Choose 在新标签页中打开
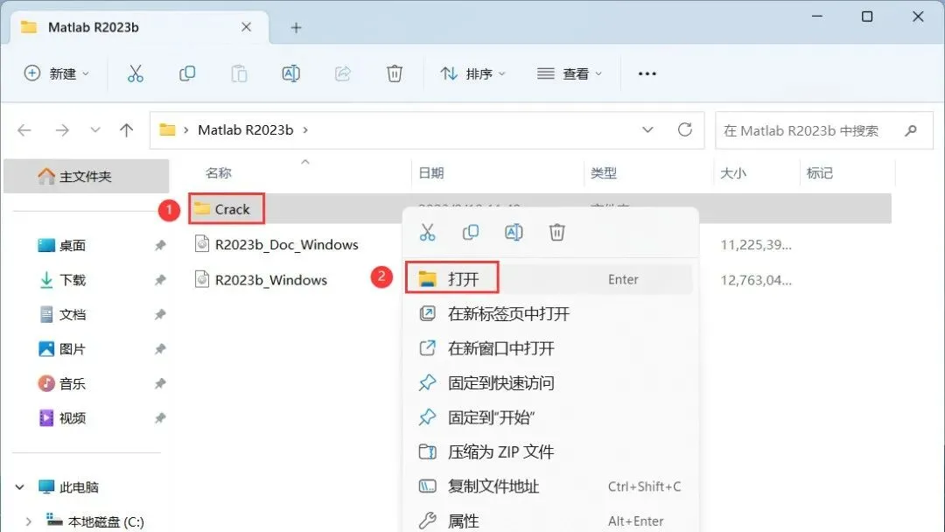This screenshot has height=532, width=945. 549,314
